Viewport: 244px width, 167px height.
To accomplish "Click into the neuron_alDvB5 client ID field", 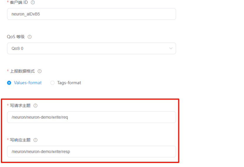I will pos(92,14).
